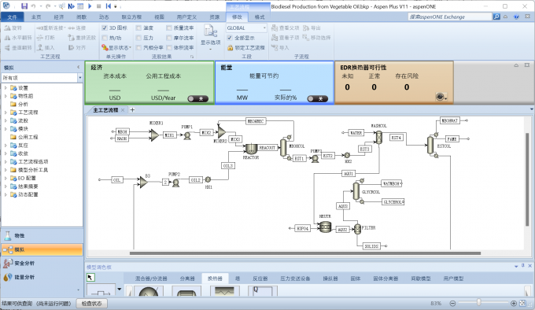Switch to the 格式 ribbon tab
This screenshot has width=535, height=310.
(x=260, y=17)
